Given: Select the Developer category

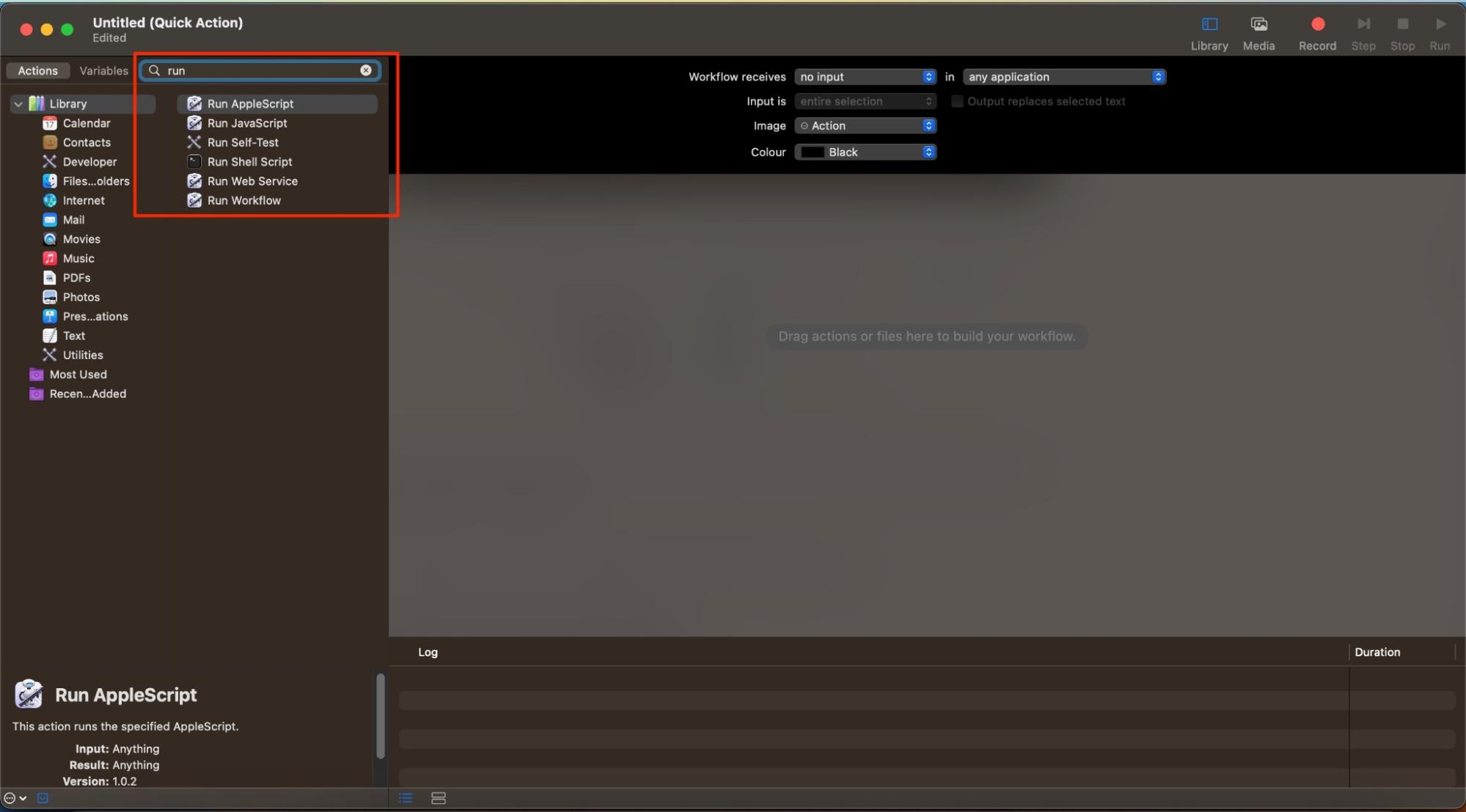Looking at the screenshot, I should coord(83,162).
